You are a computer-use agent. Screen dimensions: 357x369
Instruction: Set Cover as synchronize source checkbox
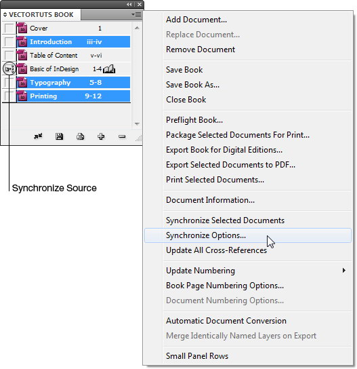tap(9, 28)
